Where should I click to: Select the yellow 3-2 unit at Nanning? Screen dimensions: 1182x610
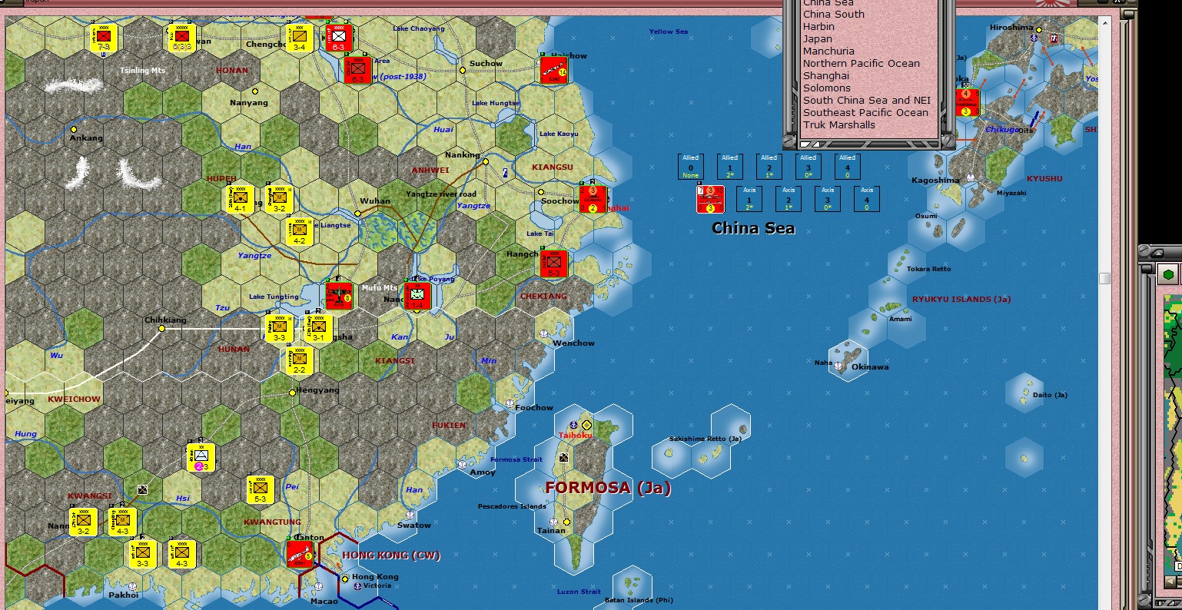point(83,522)
